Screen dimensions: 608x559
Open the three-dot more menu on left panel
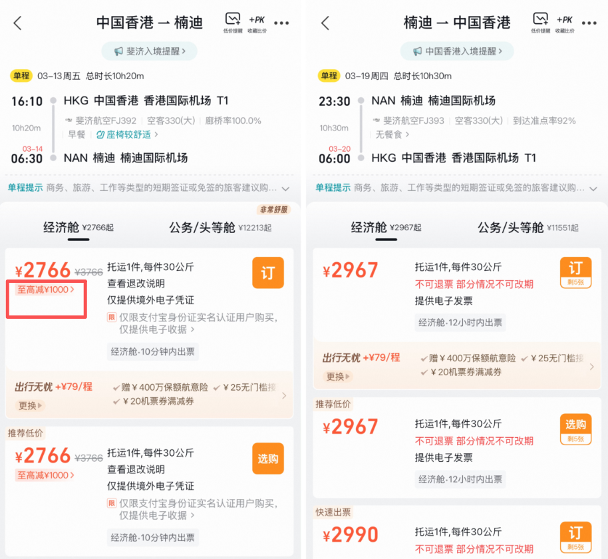click(x=281, y=22)
